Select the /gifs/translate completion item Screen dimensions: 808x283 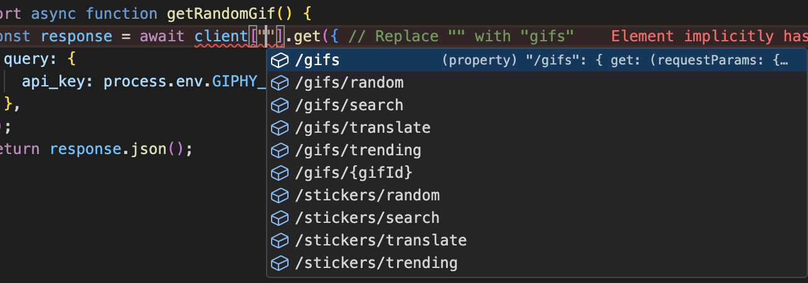click(363, 128)
